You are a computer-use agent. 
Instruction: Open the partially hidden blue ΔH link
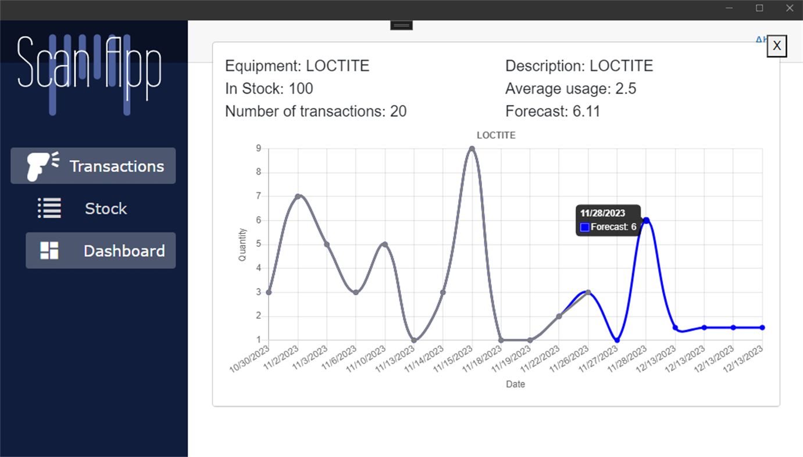pos(760,39)
